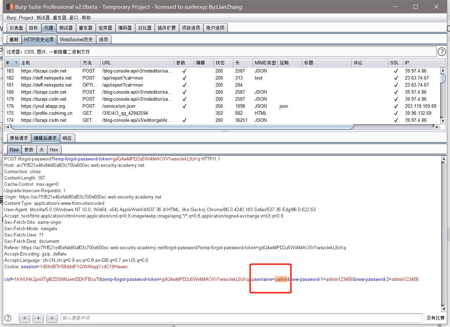This screenshot has width=450, height=327.
Task: Switch to the 响应 tab
Action: tap(67, 138)
